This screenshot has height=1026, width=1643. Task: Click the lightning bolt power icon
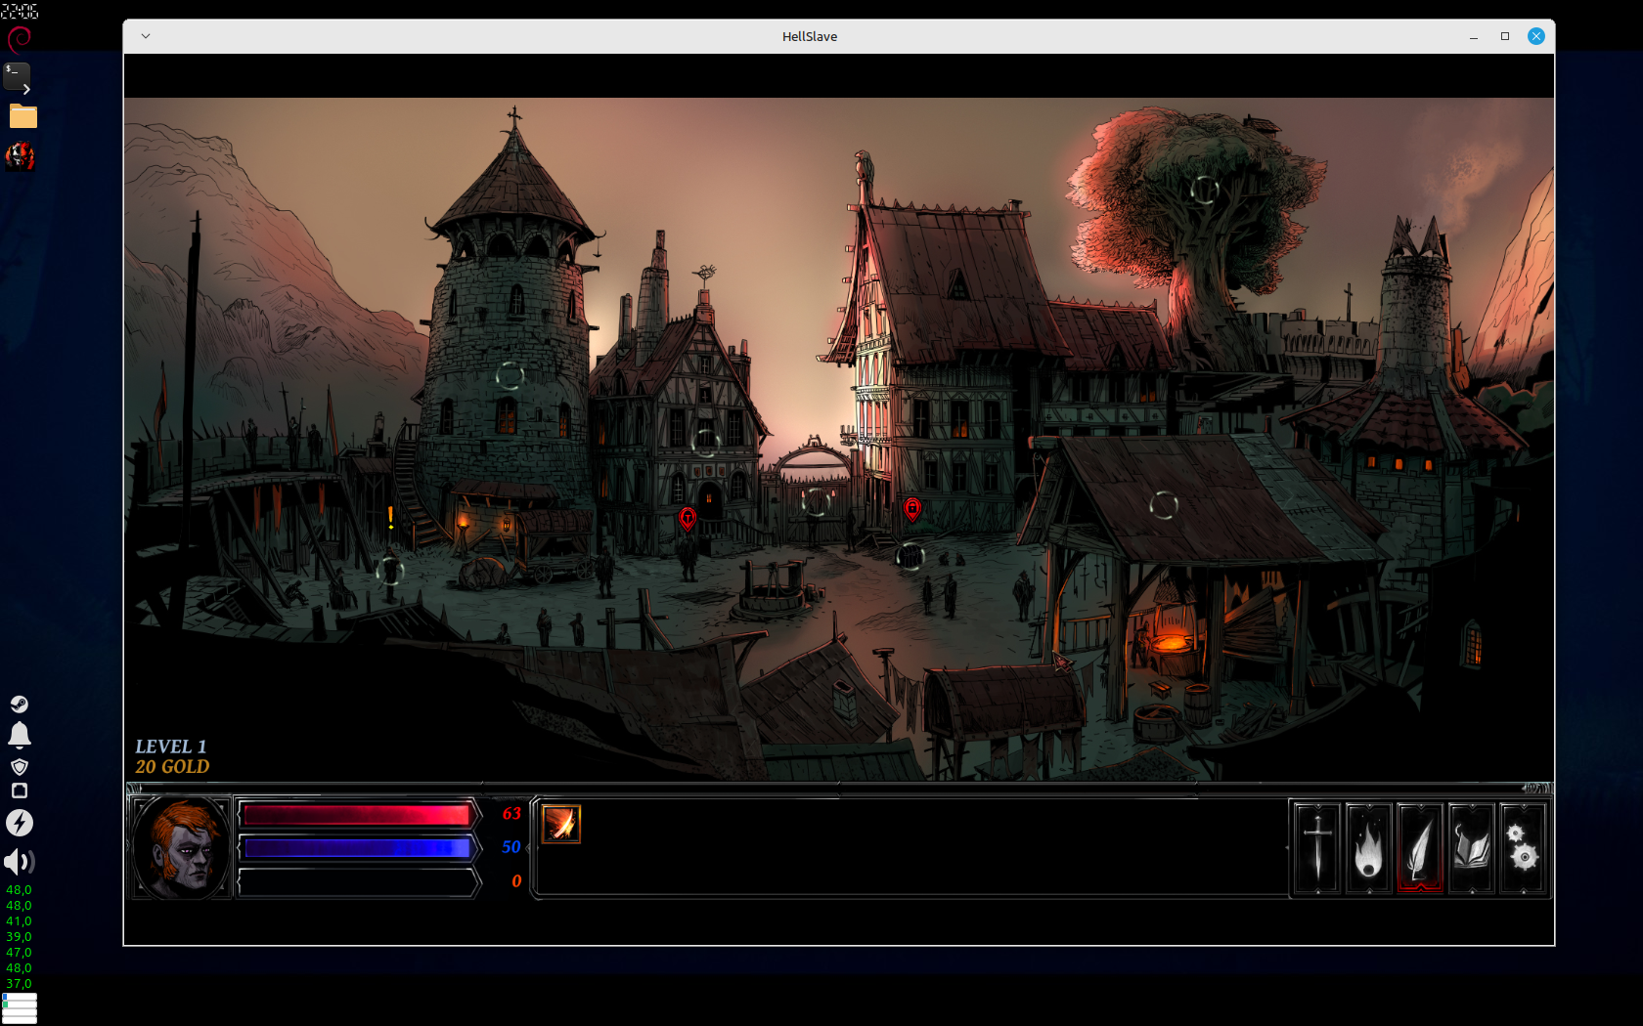point(19,823)
